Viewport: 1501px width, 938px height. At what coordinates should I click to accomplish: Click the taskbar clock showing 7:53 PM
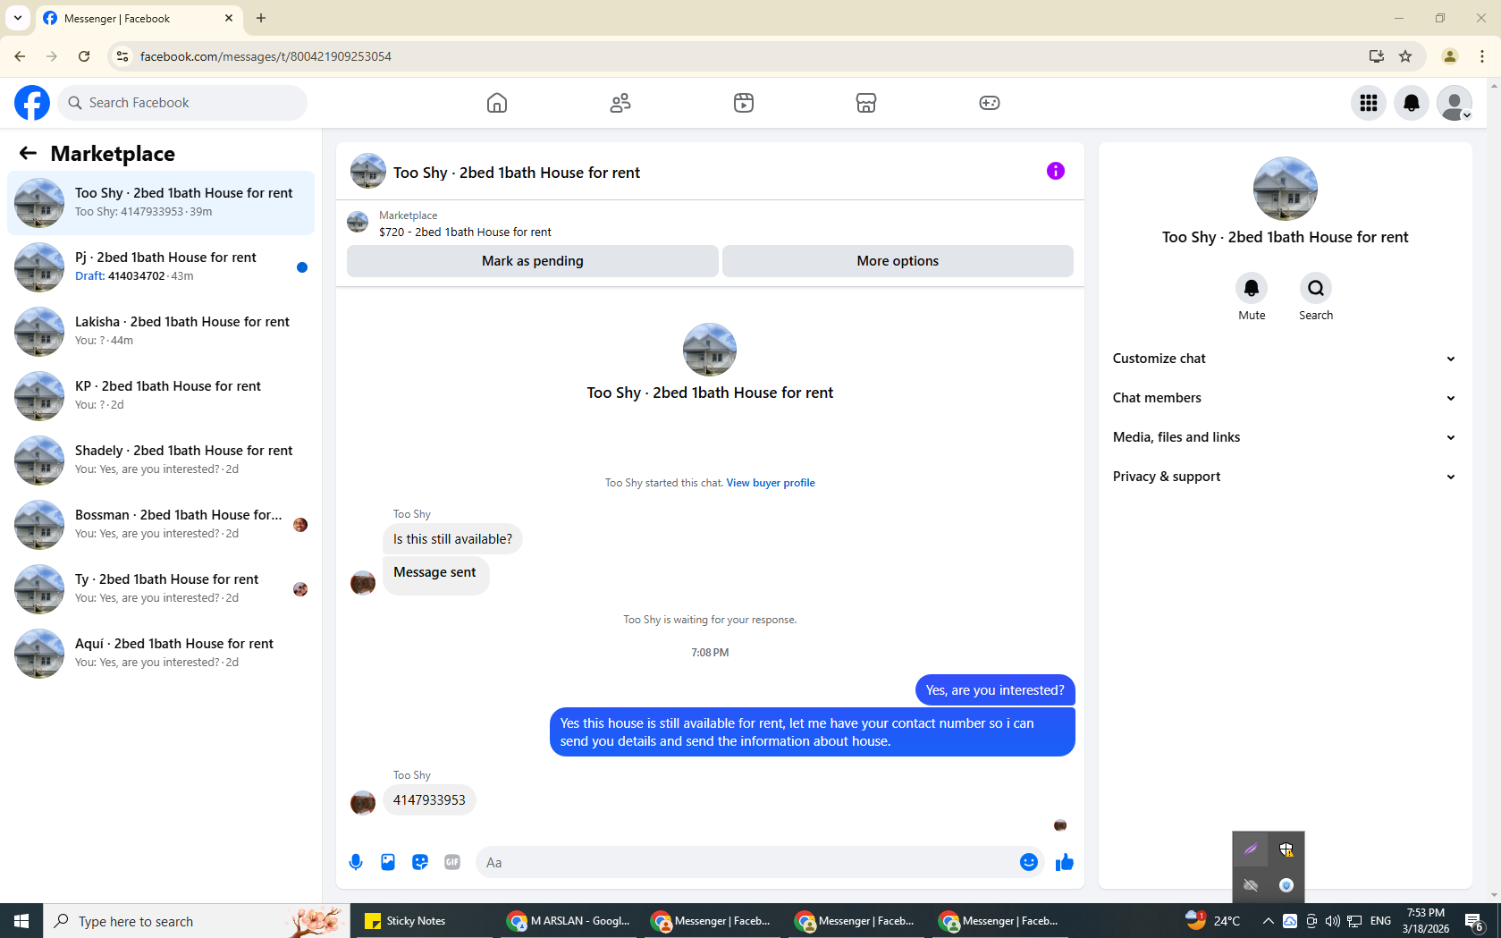tap(1426, 921)
